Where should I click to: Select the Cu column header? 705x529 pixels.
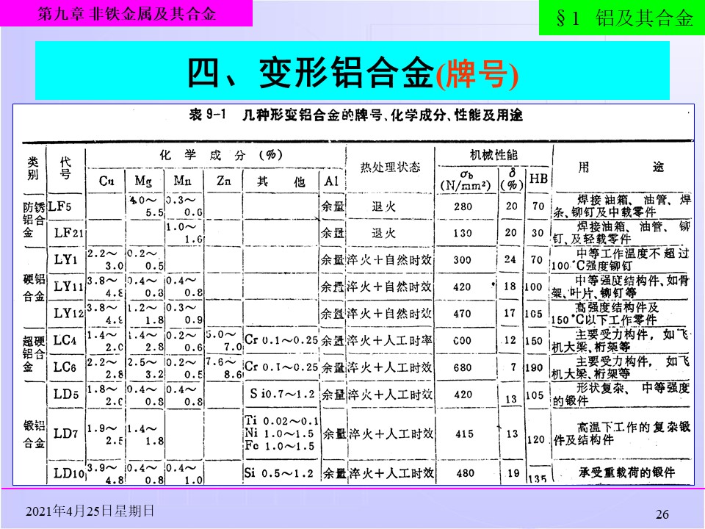(x=106, y=181)
